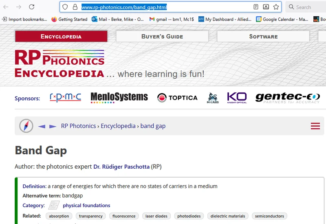Click the category document icon
326x224 pixels.
coord(54,205)
